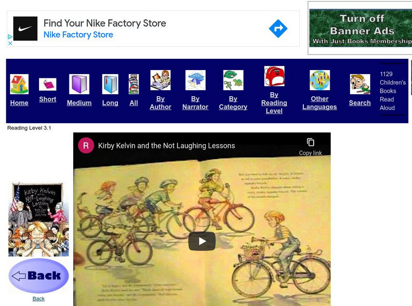412x306 pixels.
Task: Click the Other Languages globe icon
Action: (x=319, y=80)
